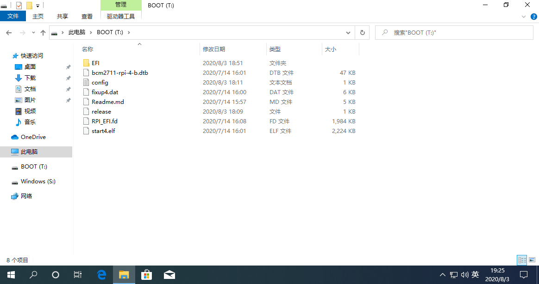Open network status tray icon
This screenshot has height=284, width=539.
[x=454, y=274]
